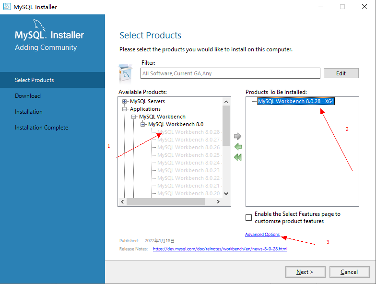Click the filter software box icon
Viewport: 376px width, 284px height.
[x=126, y=73]
